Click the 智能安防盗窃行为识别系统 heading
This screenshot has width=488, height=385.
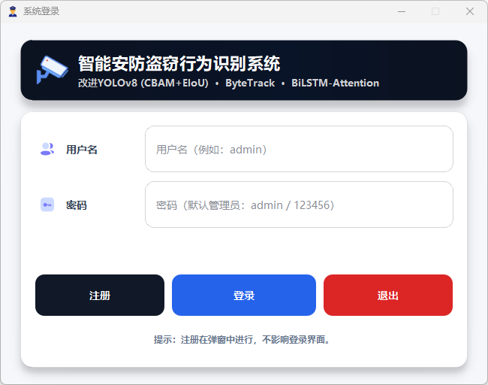coord(179,63)
